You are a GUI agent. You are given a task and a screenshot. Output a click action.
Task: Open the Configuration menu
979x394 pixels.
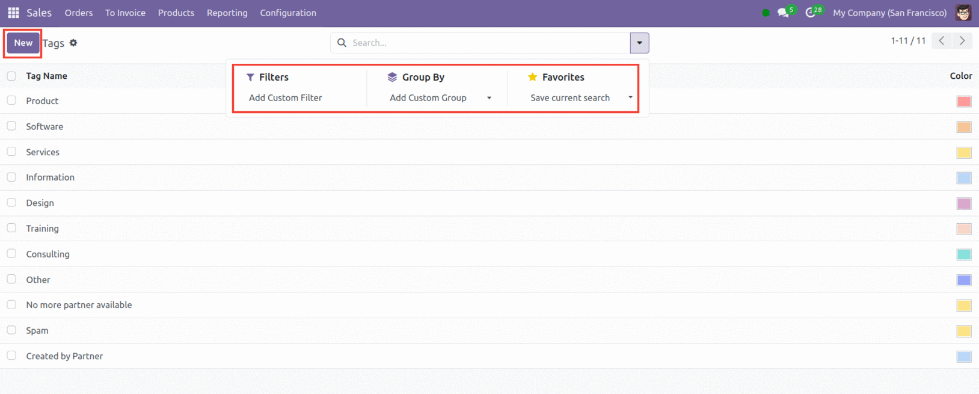(288, 13)
